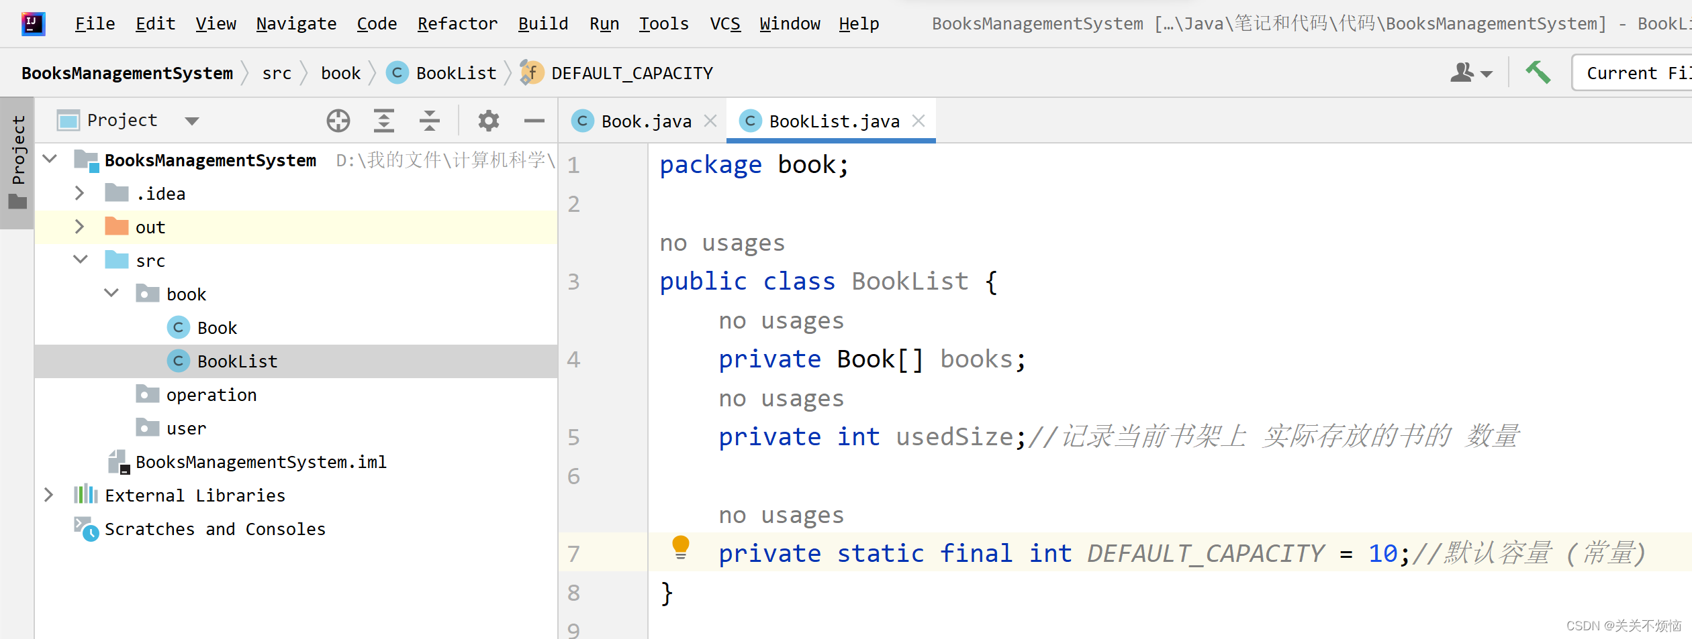The width and height of the screenshot is (1692, 639).
Task: Click the DEFAULT_CAPACITY breadcrumb
Action: [x=616, y=73]
